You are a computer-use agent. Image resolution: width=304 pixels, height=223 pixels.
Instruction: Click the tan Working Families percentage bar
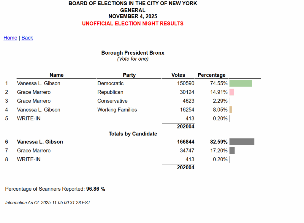point(231,110)
